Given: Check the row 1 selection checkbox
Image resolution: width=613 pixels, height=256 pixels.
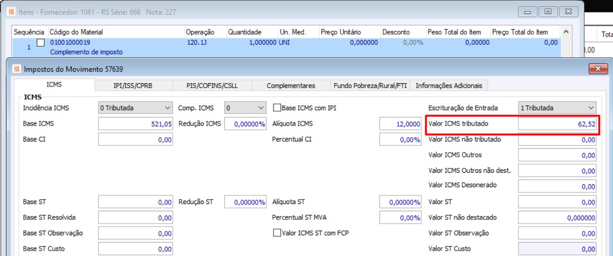Looking at the screenshot, I should (x=41, y=43).
